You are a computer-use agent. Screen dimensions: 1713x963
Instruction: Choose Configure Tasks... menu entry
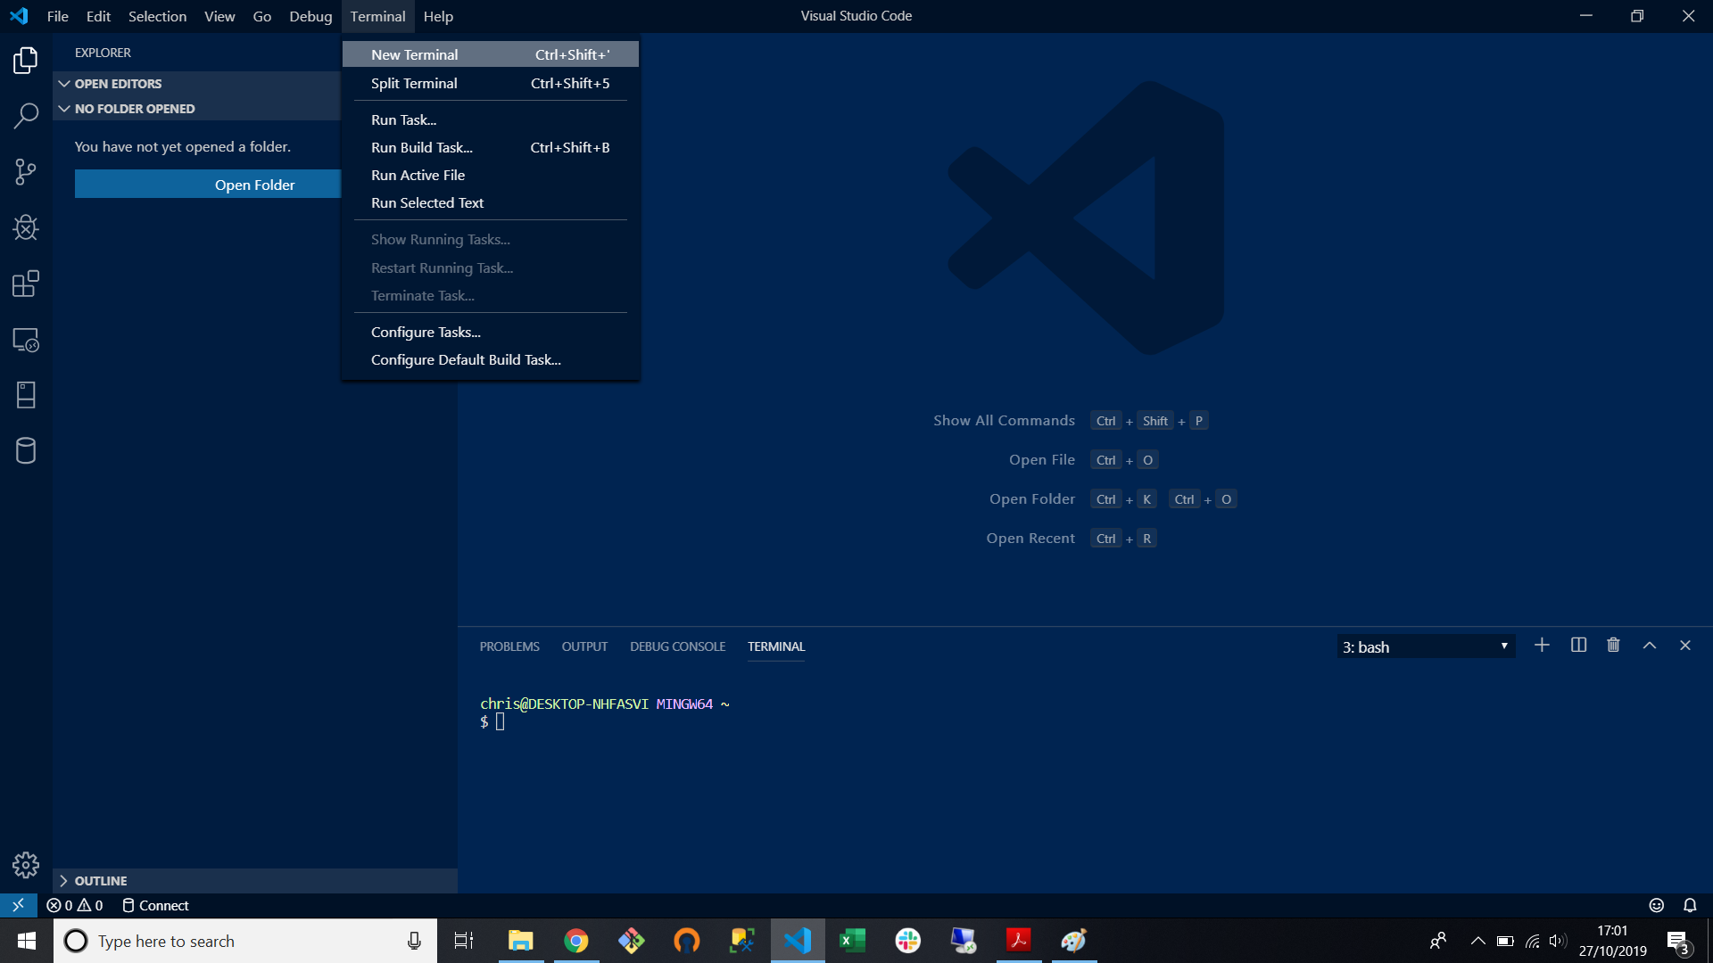pyautogui.click(x=490, y=332)
